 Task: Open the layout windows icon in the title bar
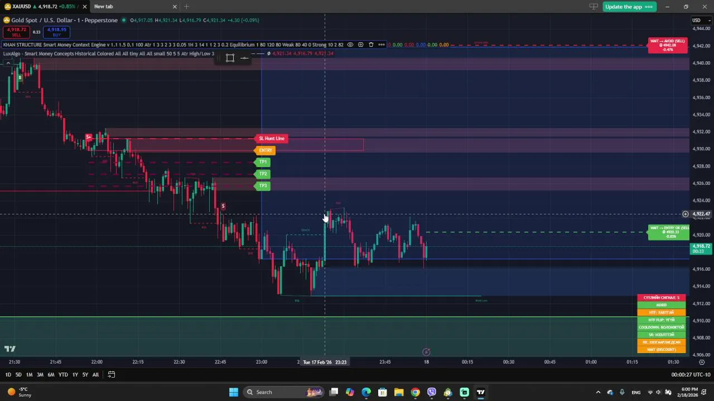[594, 7]
